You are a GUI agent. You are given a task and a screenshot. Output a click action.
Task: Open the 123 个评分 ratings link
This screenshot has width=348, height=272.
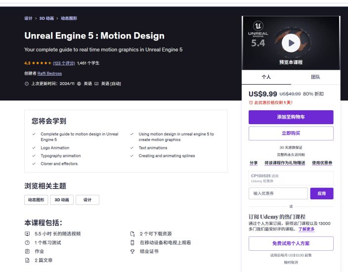[64, 63]
